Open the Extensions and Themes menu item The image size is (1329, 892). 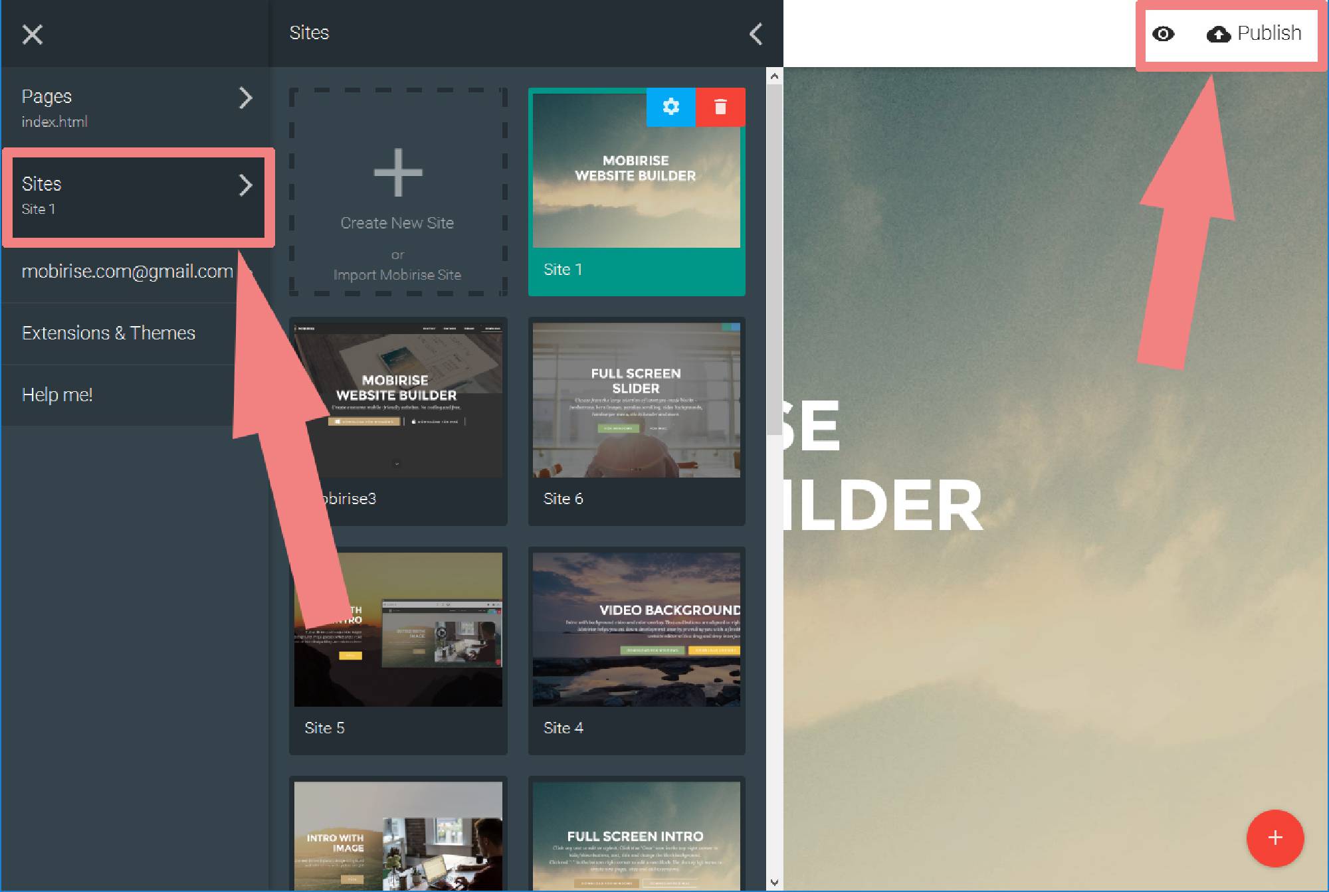tap(108, 333)
